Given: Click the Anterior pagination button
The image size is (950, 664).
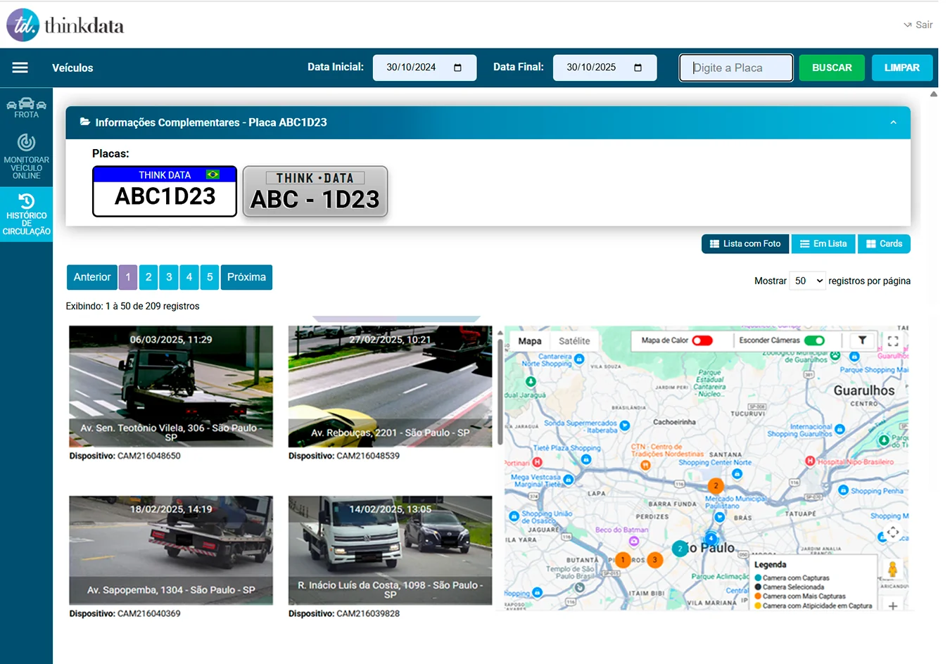Looking at the screenshot, I should pyautogui.click(x=92, y=277).
